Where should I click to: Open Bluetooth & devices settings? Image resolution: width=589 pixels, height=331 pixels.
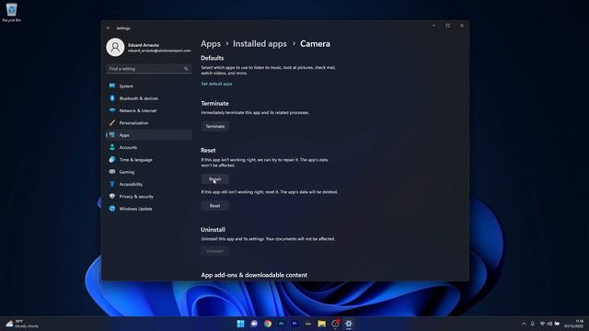point(149,98)
